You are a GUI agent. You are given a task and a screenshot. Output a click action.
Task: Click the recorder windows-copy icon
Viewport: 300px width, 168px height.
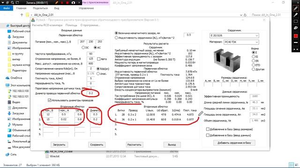(7, 3)
